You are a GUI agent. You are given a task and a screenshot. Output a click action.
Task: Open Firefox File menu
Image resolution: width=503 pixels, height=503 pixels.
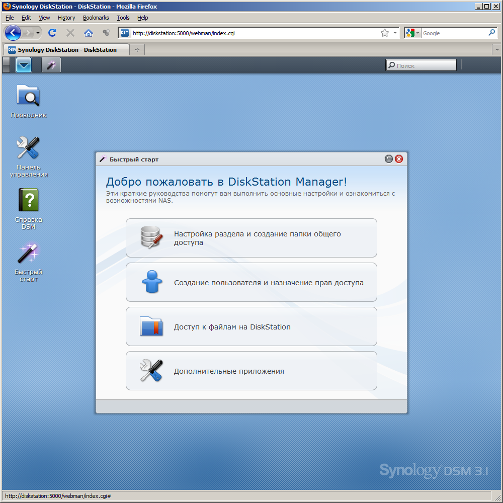[10, 18]
